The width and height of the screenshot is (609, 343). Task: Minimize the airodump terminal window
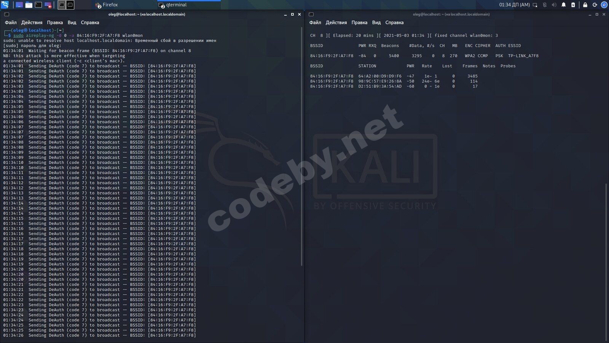[x=590, y=14]
